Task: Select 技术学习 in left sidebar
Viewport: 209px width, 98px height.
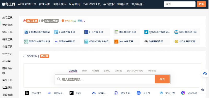Action: tap(7, 54)
